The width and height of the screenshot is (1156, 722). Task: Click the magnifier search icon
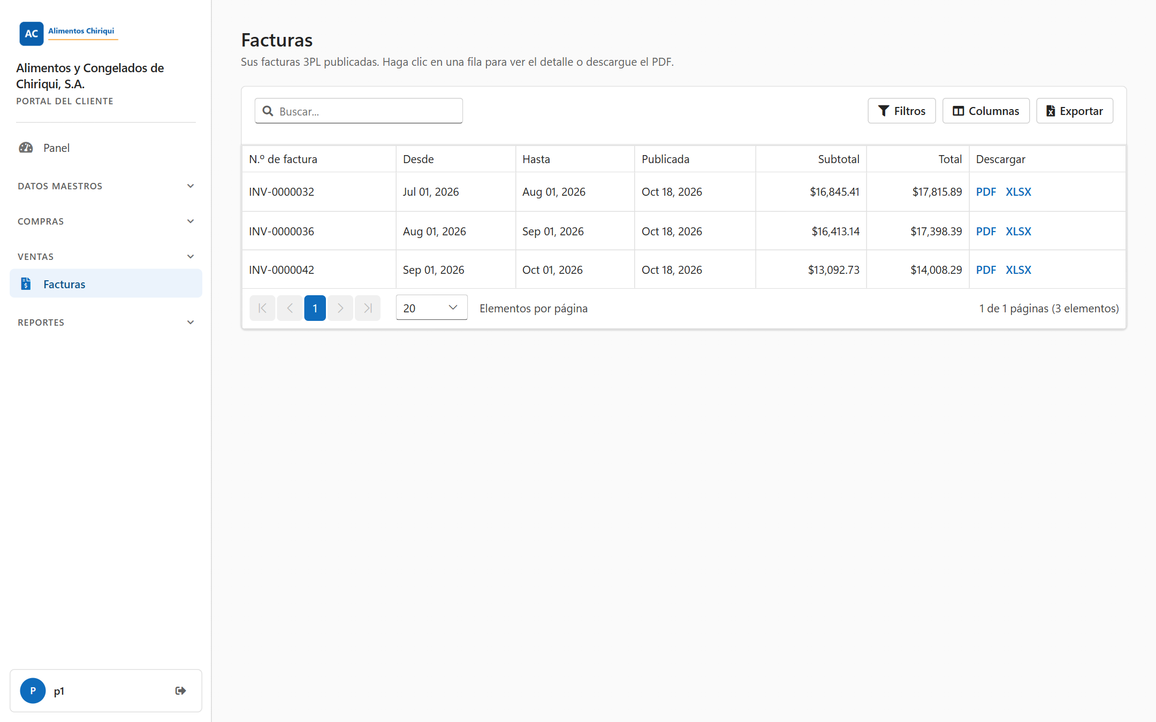pos(268,111)
